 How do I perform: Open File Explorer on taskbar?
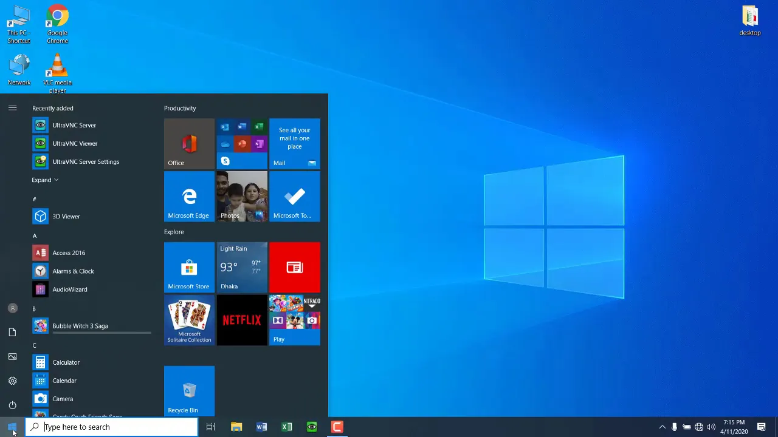pyautogui.click(x=236, y=427)
